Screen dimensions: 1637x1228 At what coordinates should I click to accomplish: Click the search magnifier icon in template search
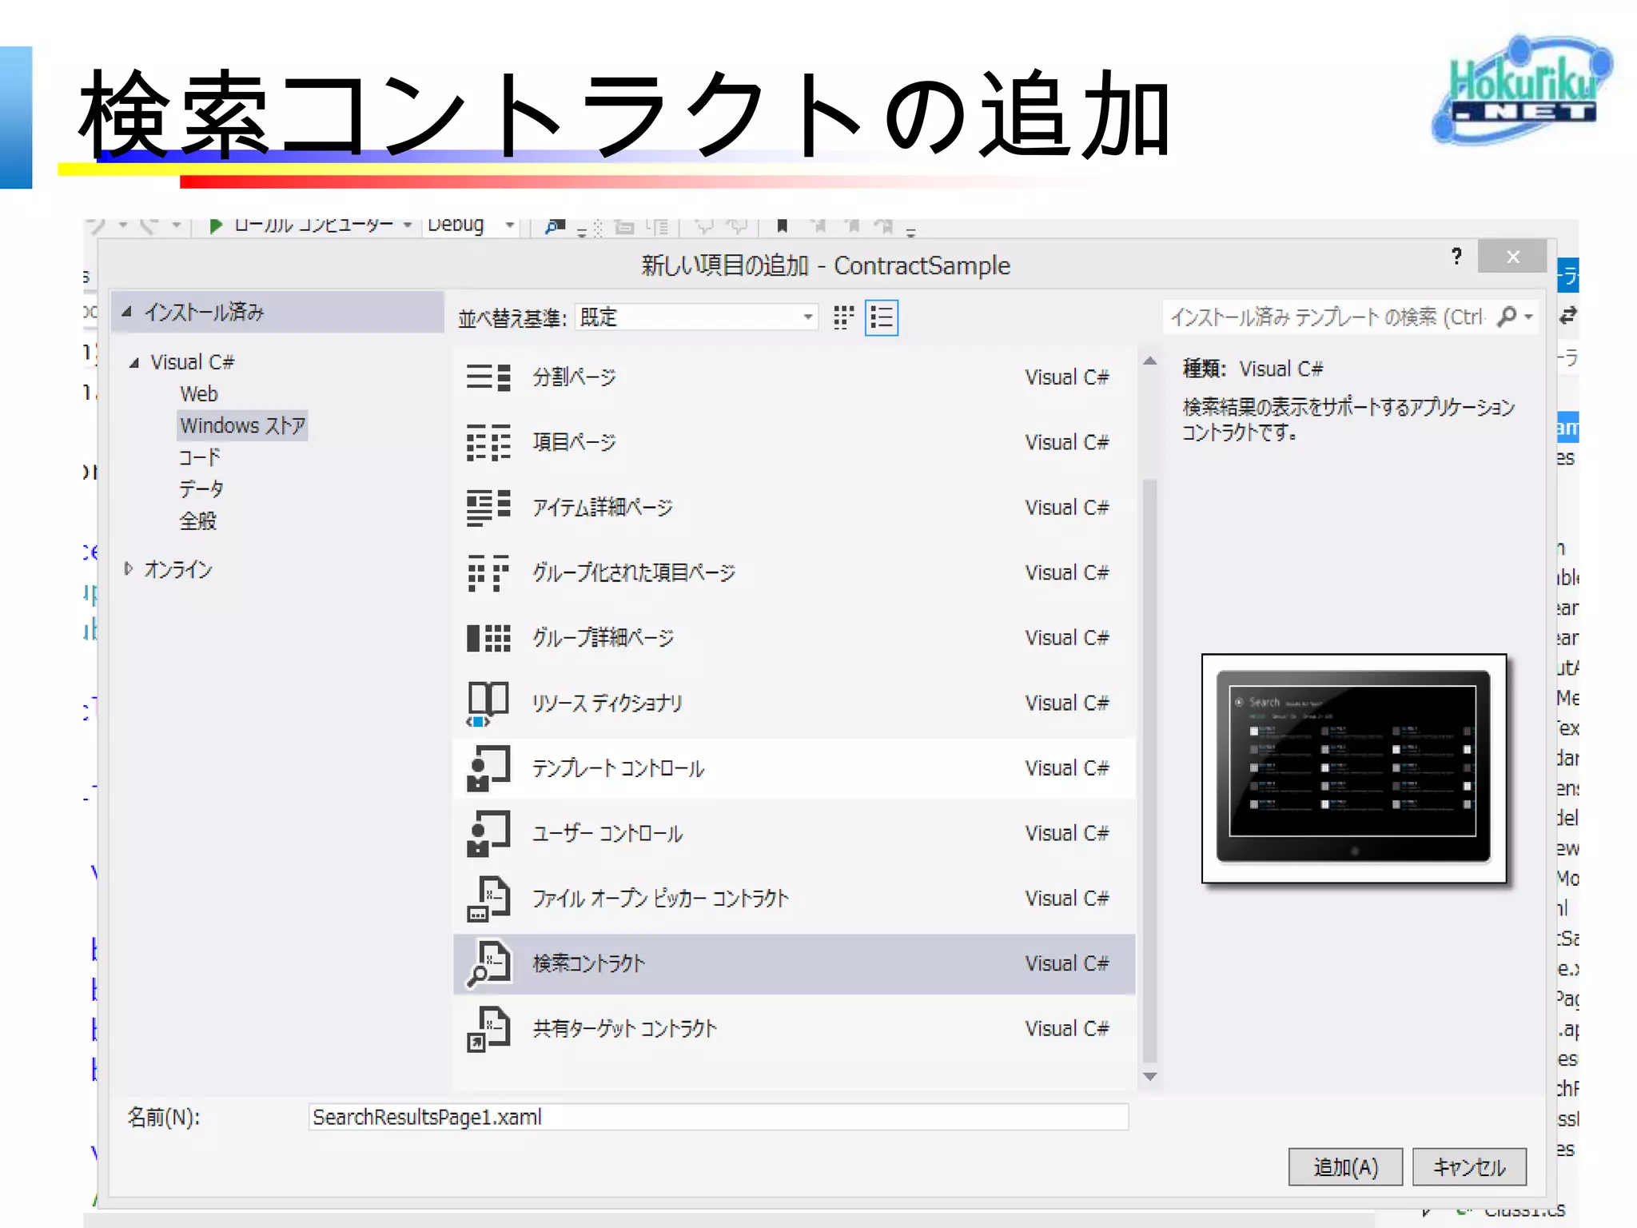[x=1507, y=317]
